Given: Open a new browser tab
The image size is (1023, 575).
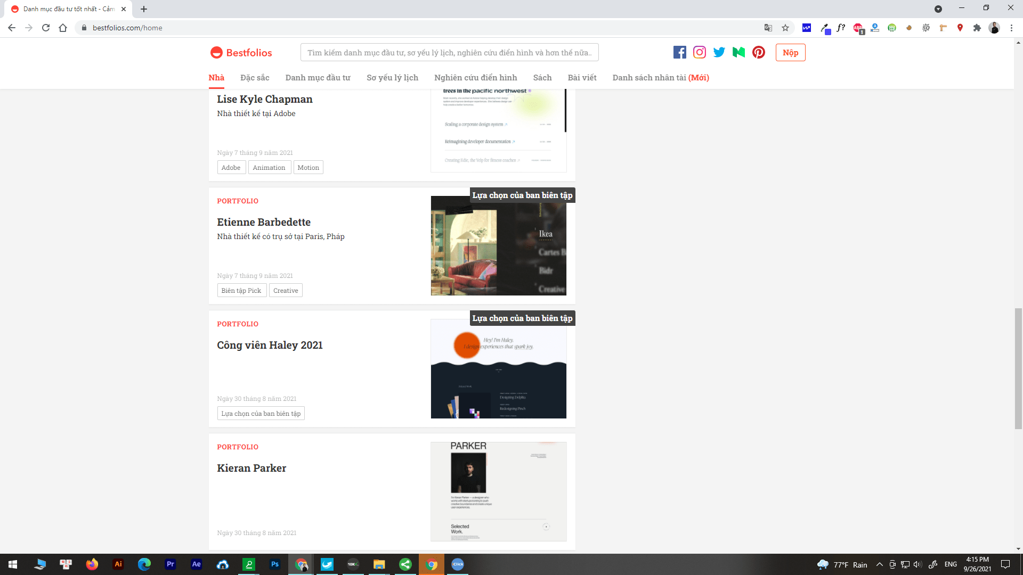Looking at the screenshot, I should tap(144, 9).
